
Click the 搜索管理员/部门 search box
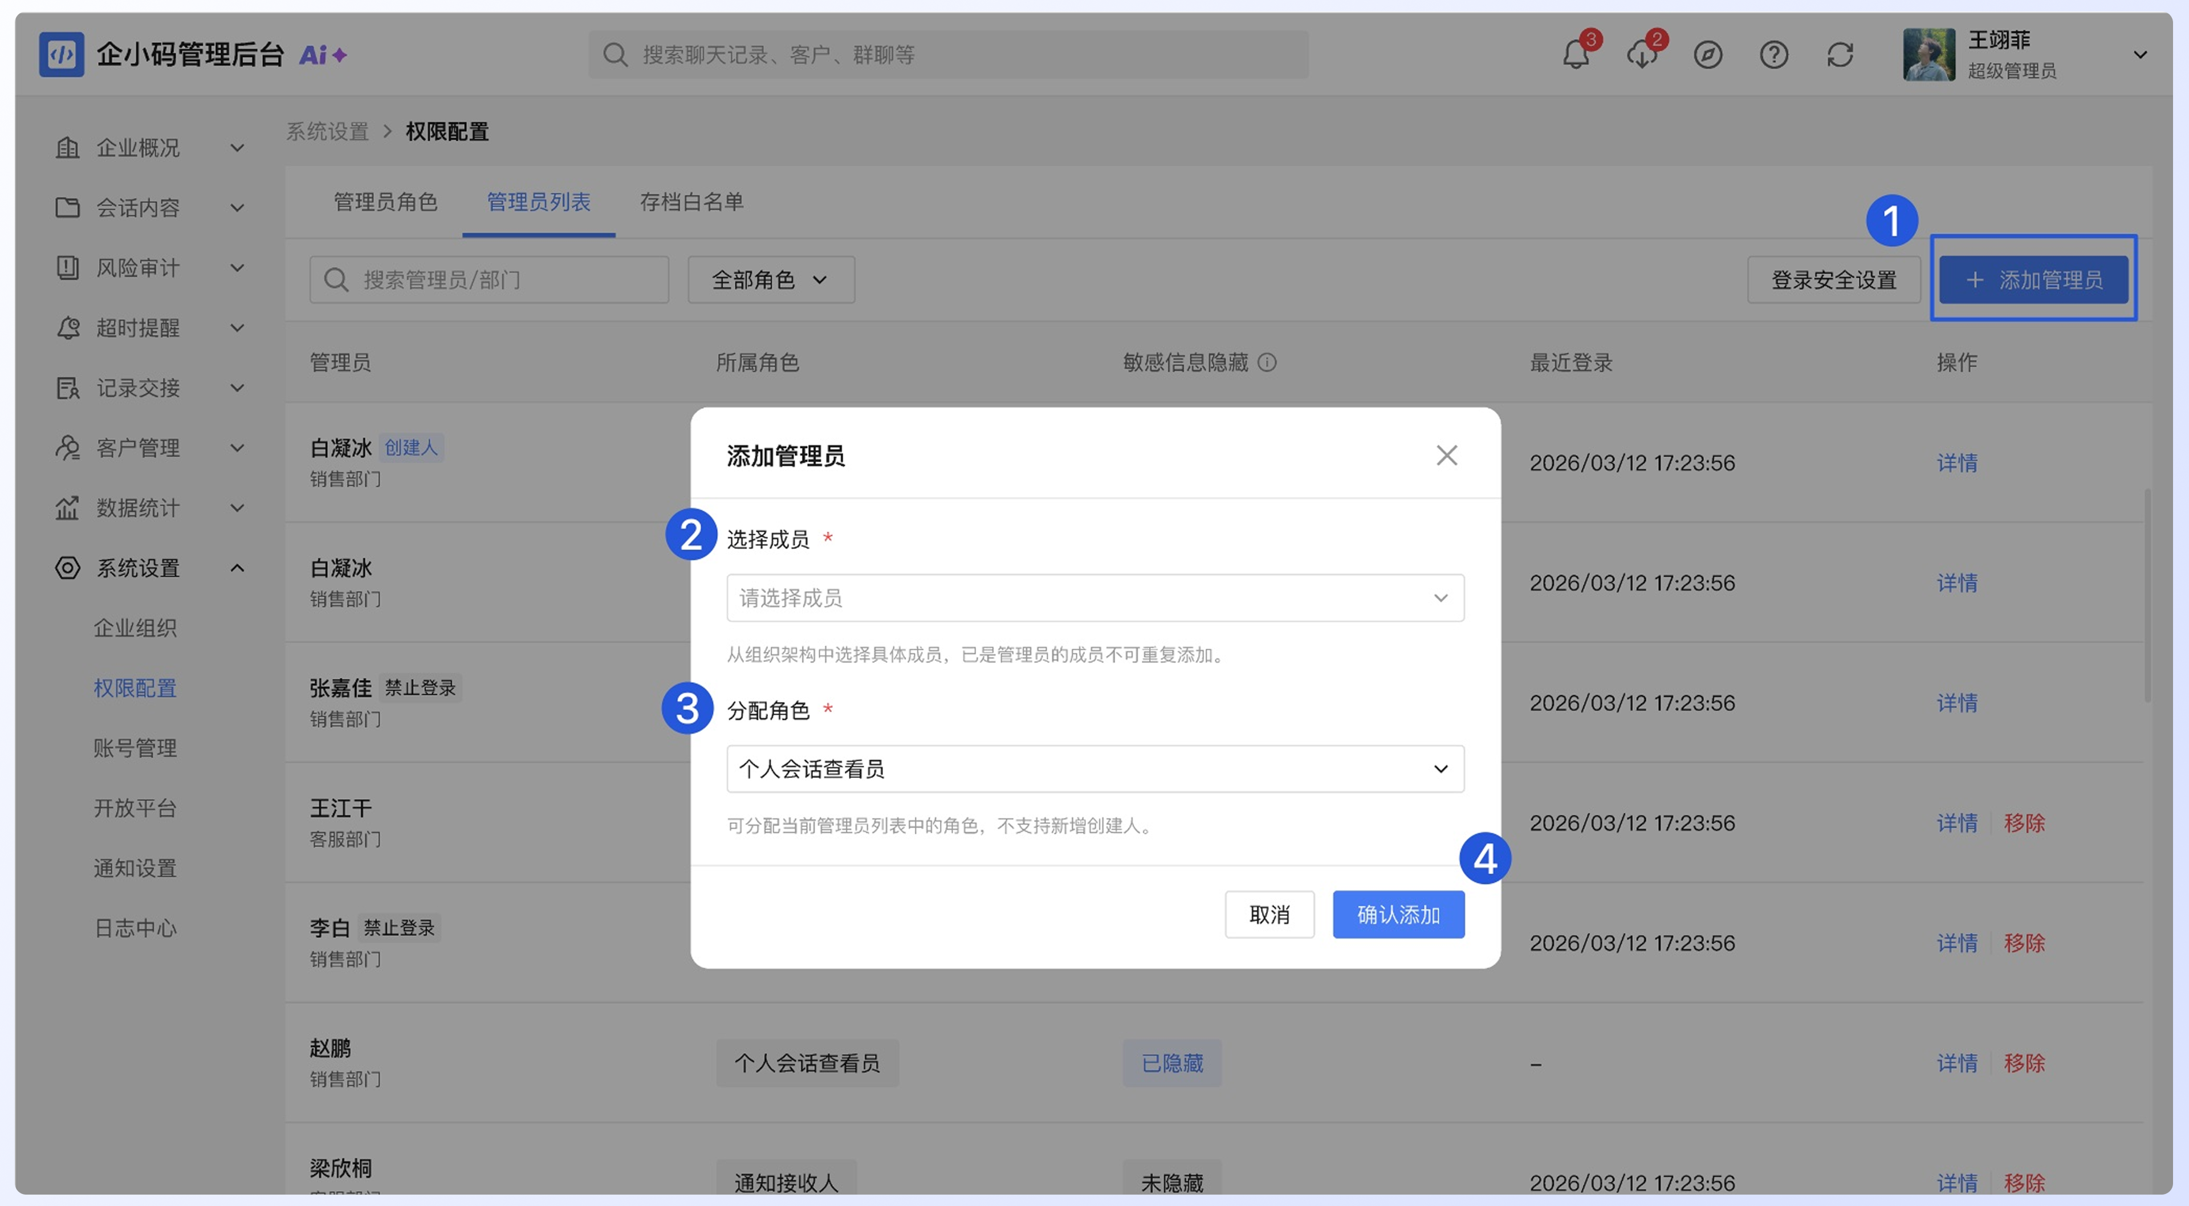[x=490, y=280]
